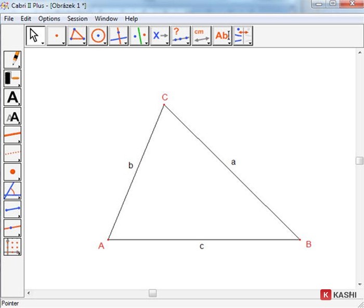
Task: Select the Circle curves tool
Action: (x=98, y=36)
